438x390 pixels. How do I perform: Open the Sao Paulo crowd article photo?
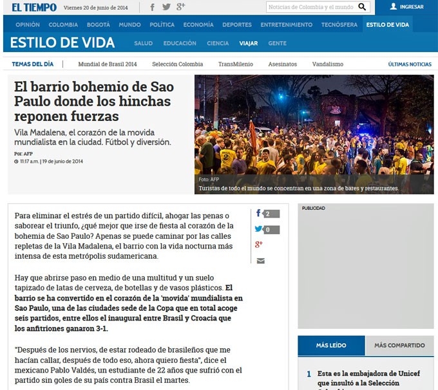[314, 134]
